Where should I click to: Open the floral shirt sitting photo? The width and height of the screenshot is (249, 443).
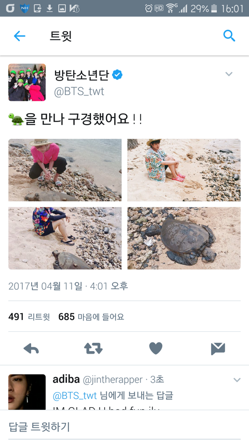[x=184, y=170]
